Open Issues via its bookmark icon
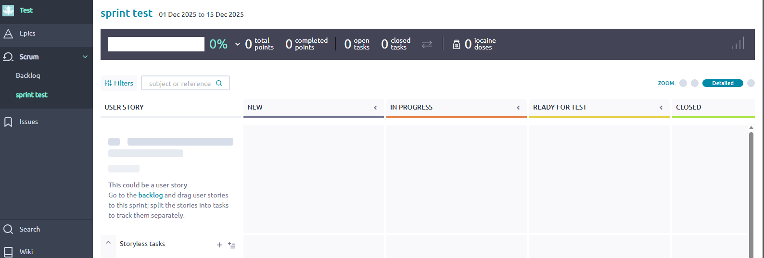764x258 pixels. [x=8, y=122]
